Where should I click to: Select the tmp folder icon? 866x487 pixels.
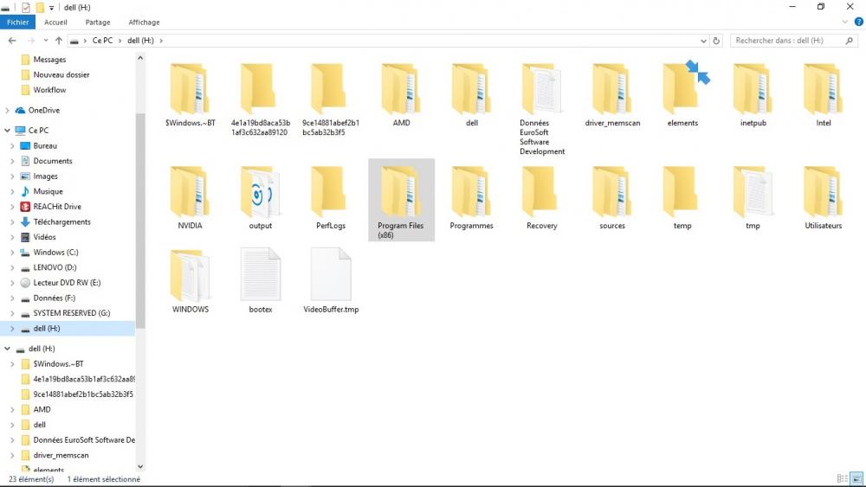[x=753, y=191]
